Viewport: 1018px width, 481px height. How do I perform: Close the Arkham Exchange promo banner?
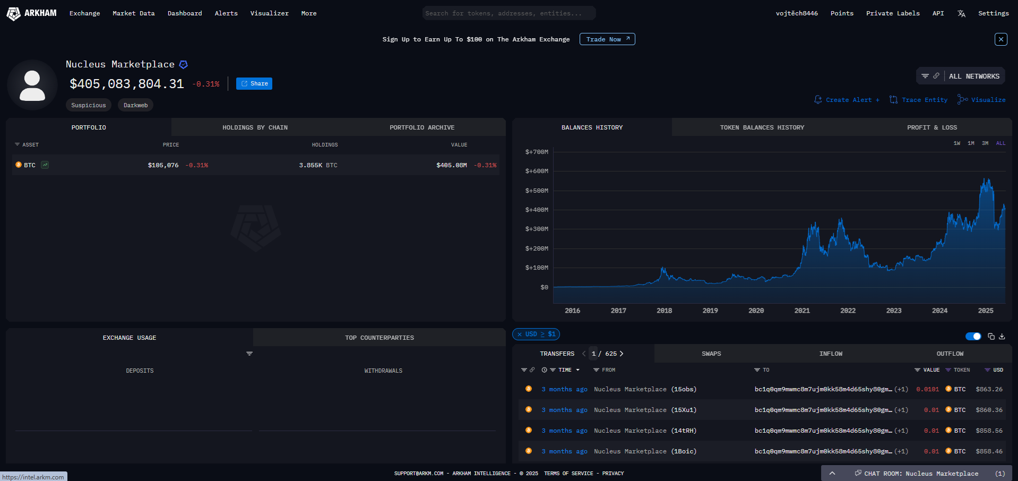1001,39
